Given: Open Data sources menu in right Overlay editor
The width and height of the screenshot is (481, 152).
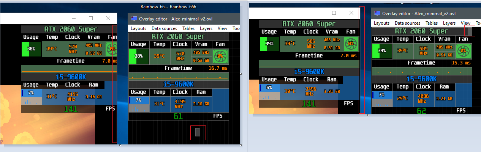Looking at the screenshot, I should coord(407,23).
